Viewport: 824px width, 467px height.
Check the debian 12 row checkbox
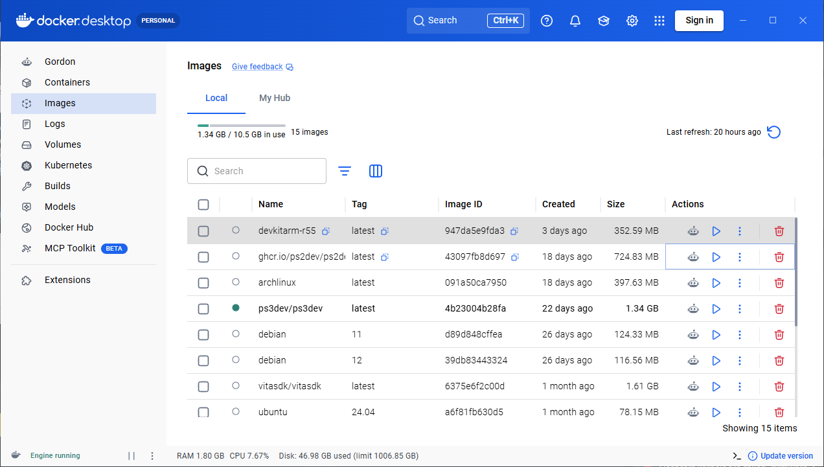(203, 361)
